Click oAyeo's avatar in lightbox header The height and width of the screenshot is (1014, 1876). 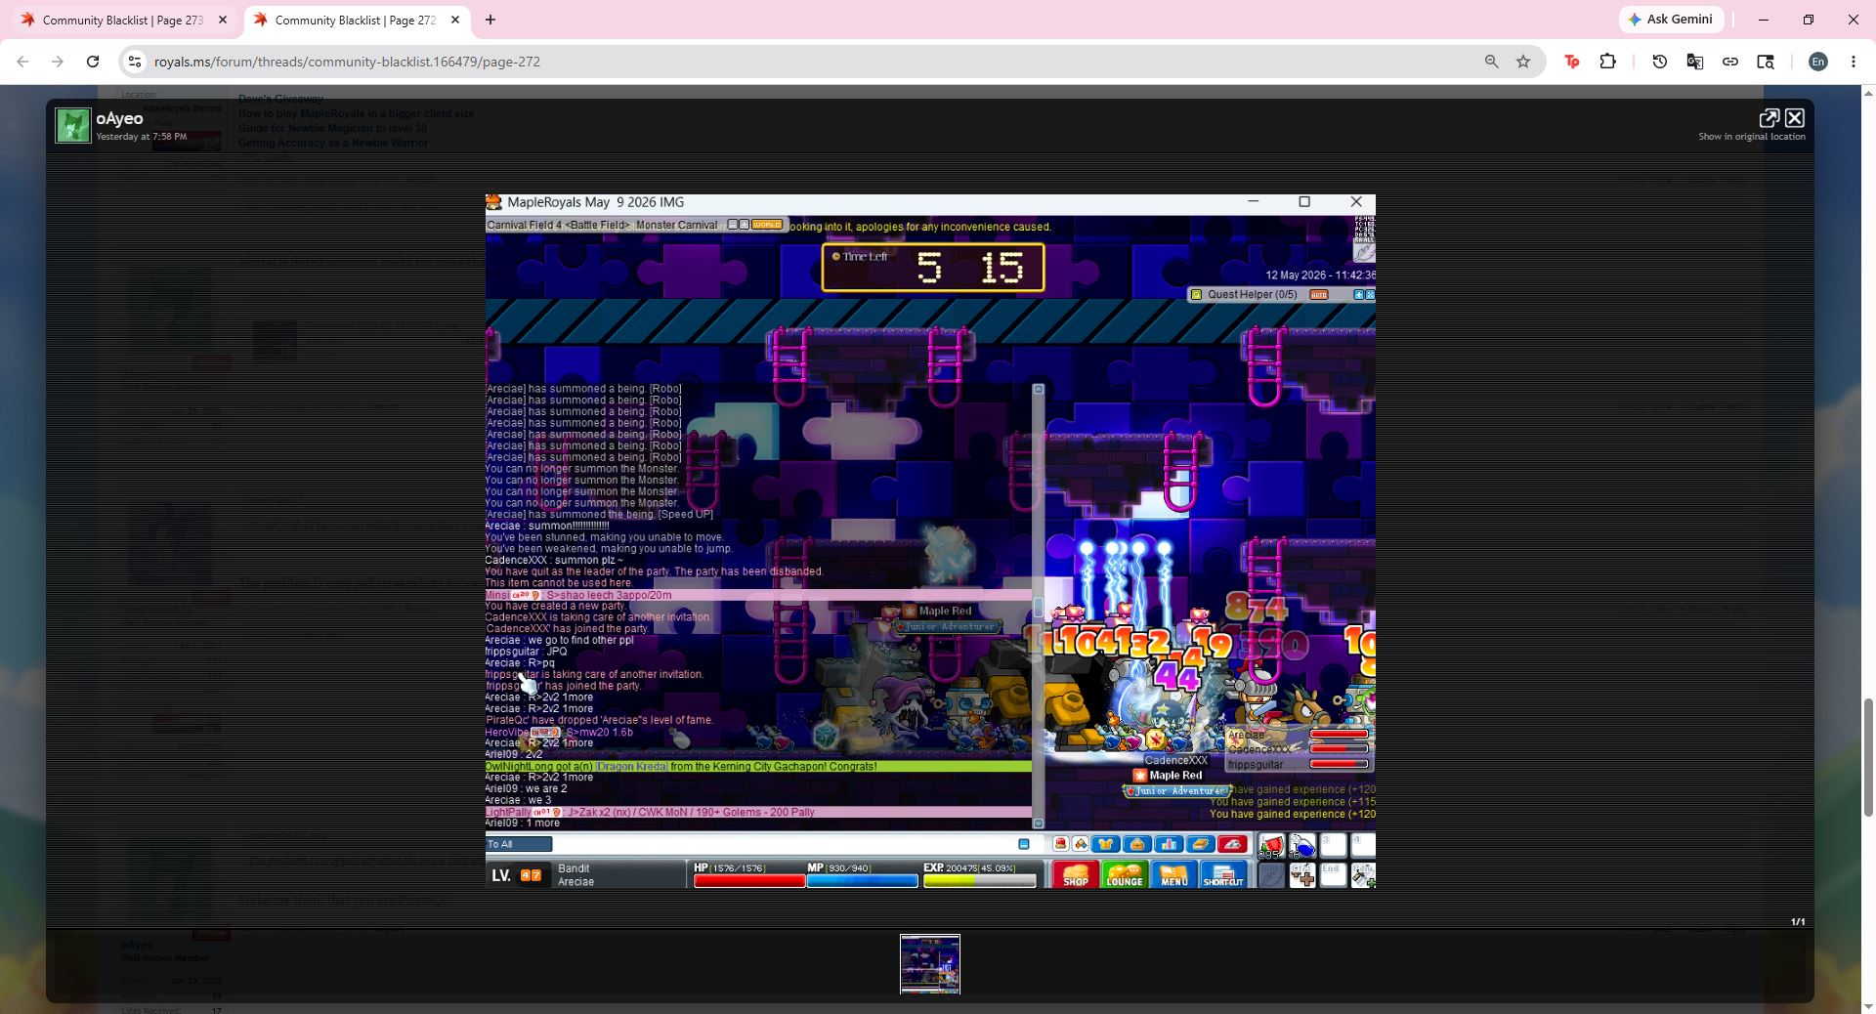click(72, 125)
